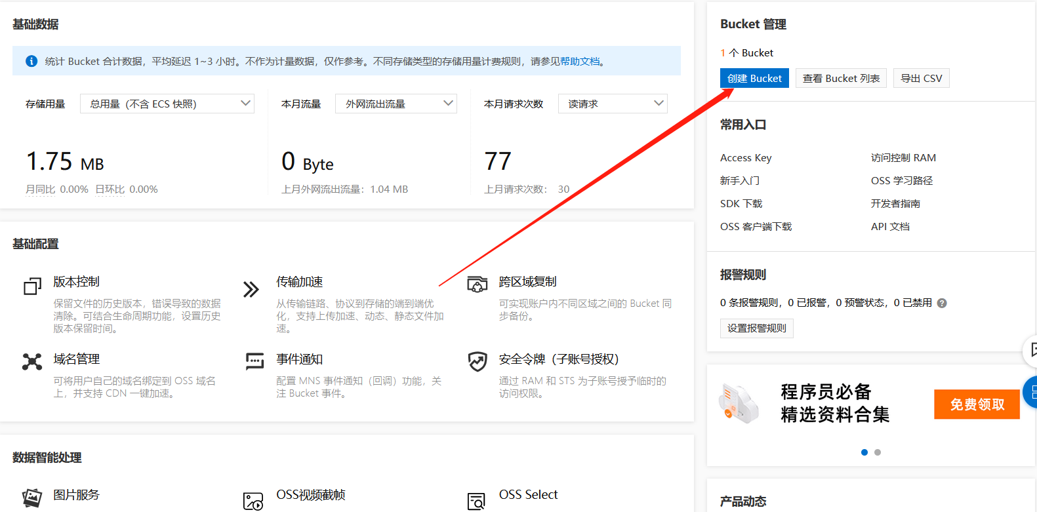Screen dimensions: 1037x512
Task: Click the 77 request count value
Action: click(498, 161)
